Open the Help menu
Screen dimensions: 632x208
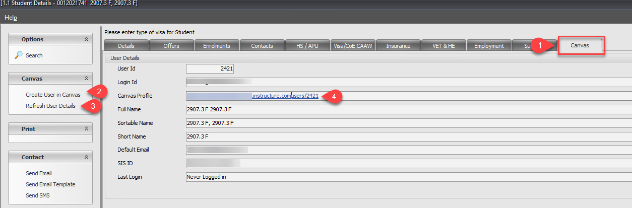pyautogui.click(x=11, y=18)
